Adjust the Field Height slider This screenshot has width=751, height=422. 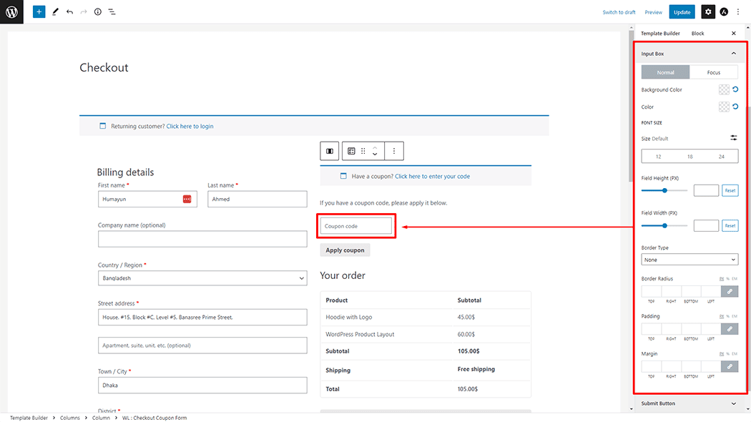pos(665,190)
